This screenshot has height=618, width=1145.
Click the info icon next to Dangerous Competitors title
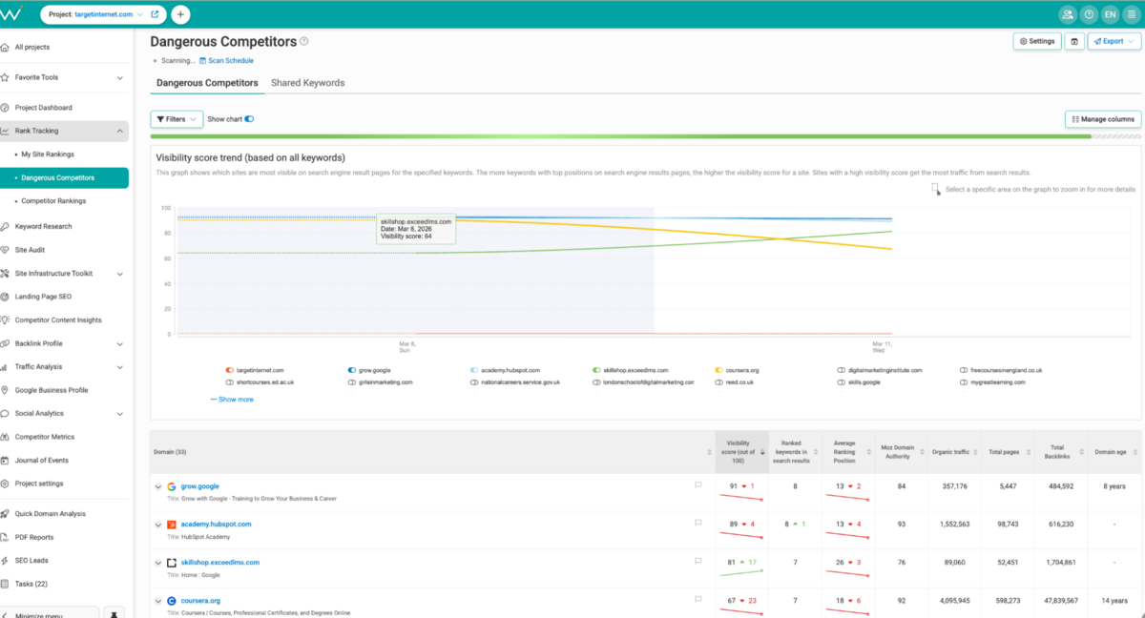point(304,41)
